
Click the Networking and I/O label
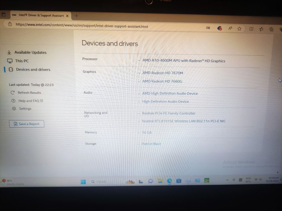tap(96, 114)
